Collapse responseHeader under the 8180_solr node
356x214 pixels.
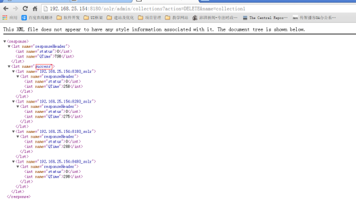[18, 137]
